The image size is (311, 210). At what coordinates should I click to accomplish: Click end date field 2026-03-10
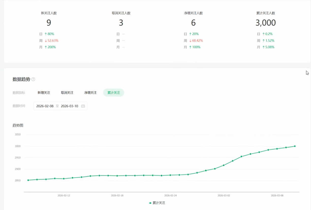[69, 106]
